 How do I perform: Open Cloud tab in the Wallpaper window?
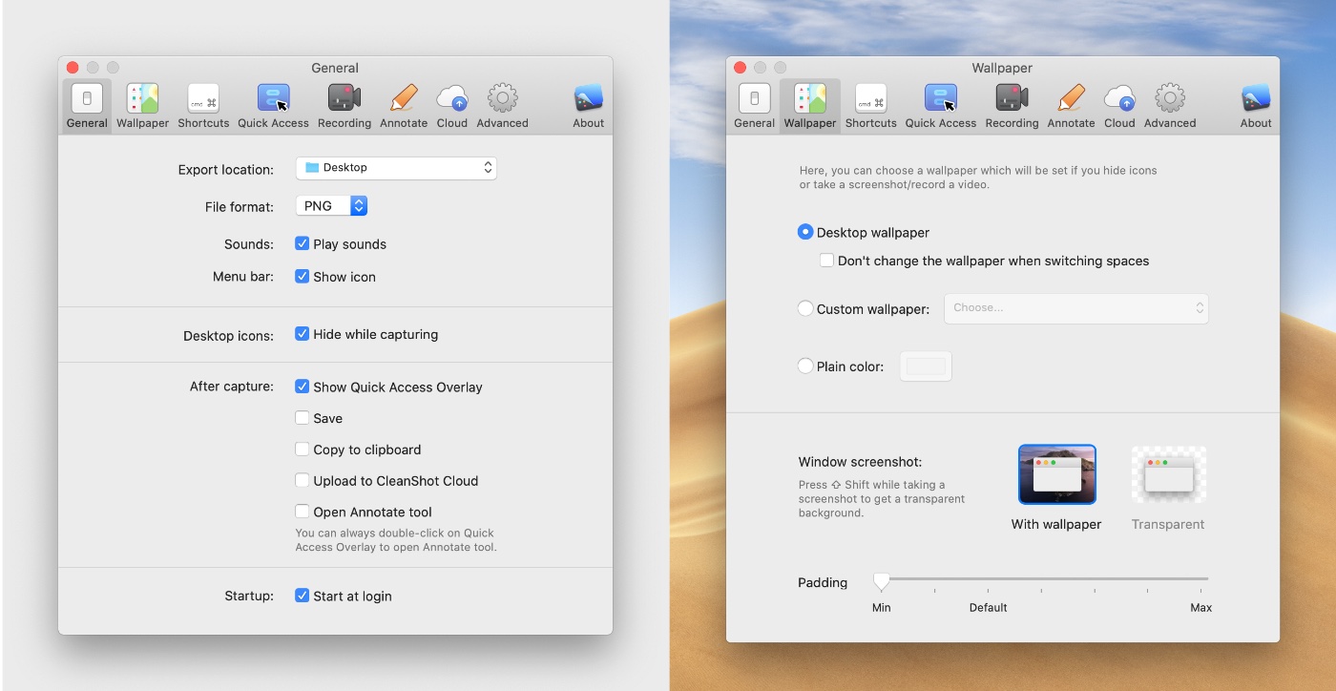pos(1119,106)
